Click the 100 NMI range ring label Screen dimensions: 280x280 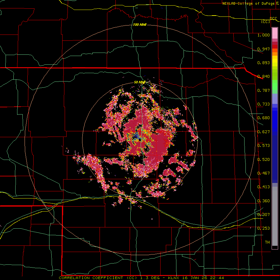click(x=140, y=25)
